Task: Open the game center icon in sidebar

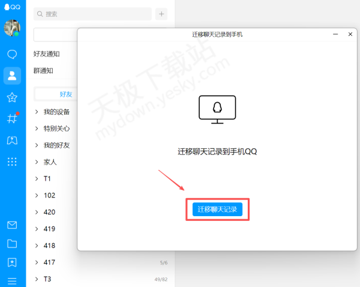Action: pos(12,140)
